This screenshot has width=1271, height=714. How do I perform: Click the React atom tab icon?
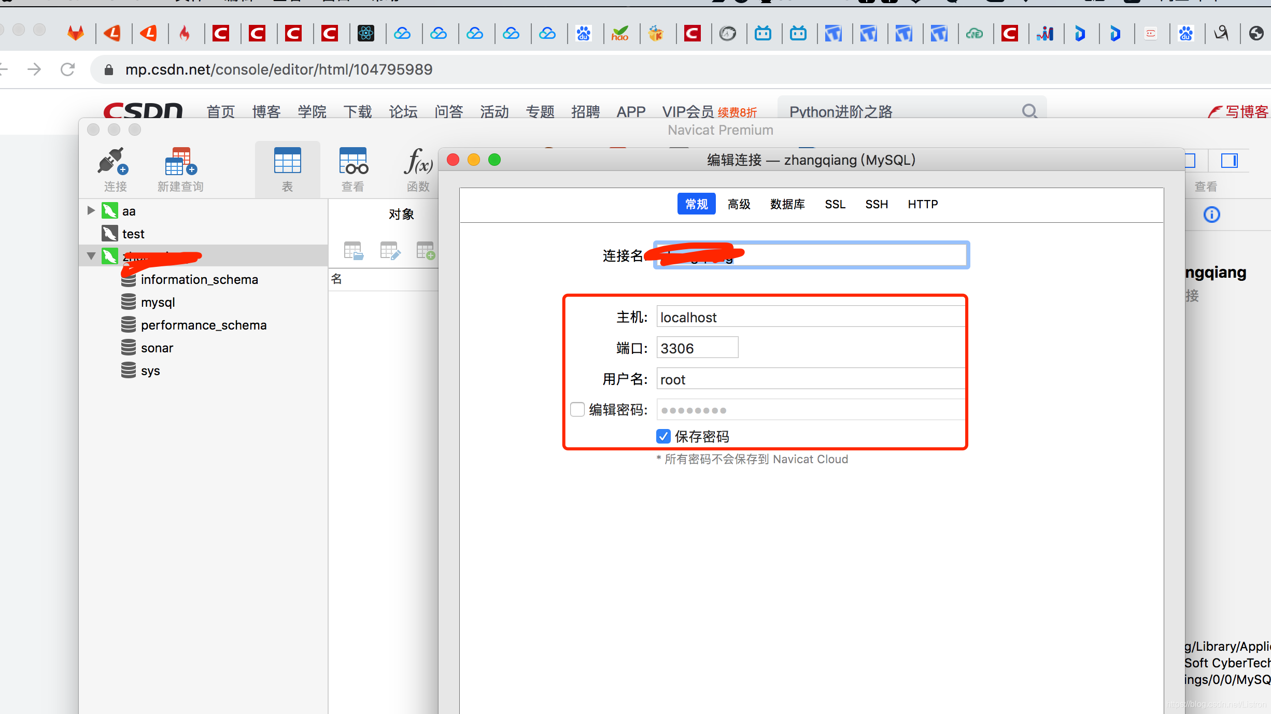click(x=366, y=34)
